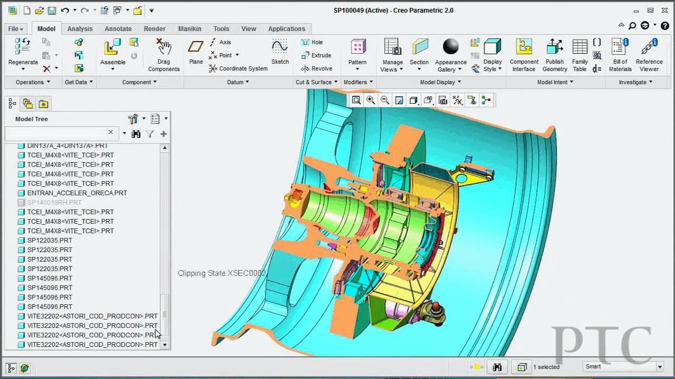Click the Section icon

pyautogui.click(x=420, y=46)
